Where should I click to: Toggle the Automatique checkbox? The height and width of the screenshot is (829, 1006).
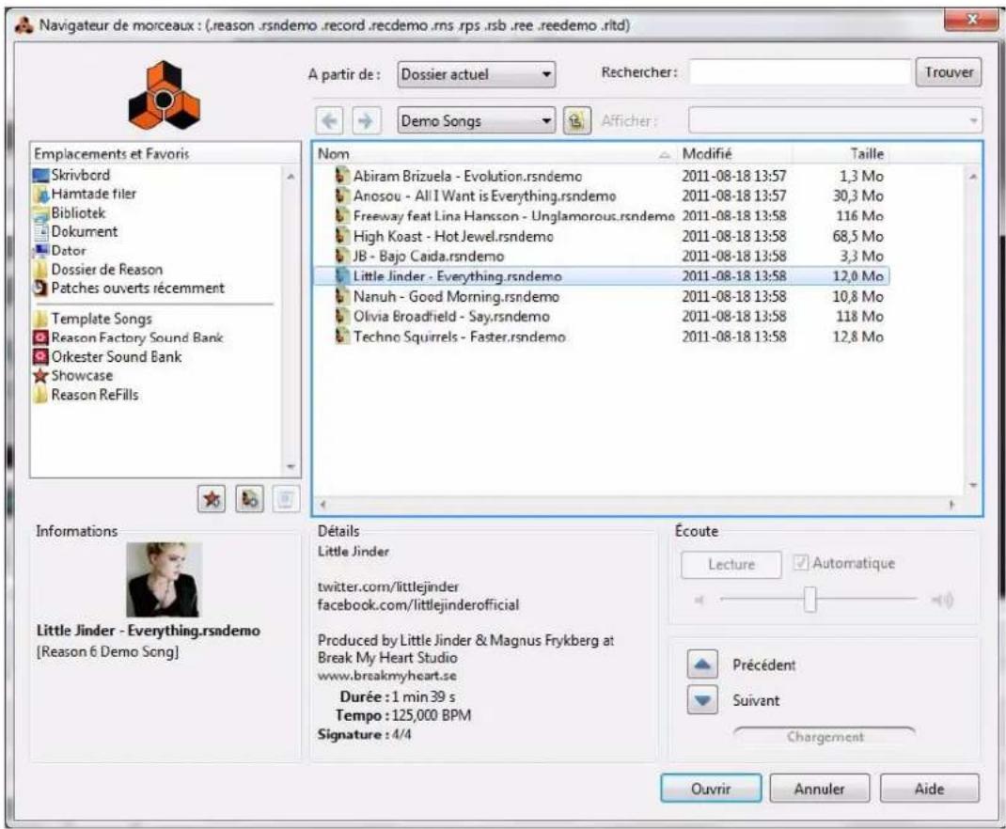800,563
